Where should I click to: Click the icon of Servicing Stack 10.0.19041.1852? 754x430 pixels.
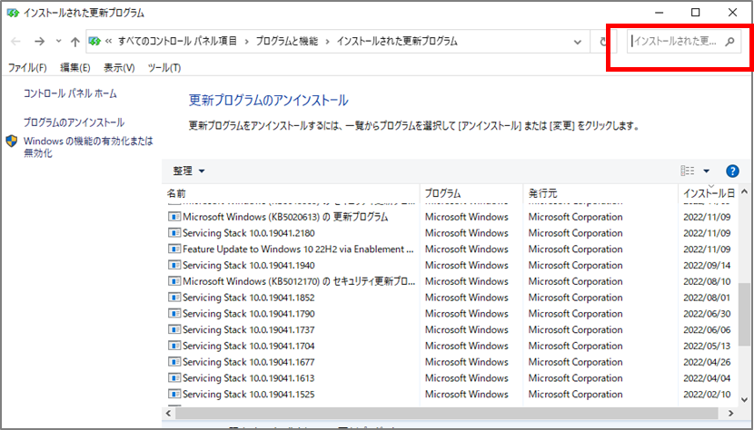pyautogui.click(x=174, y=298)
